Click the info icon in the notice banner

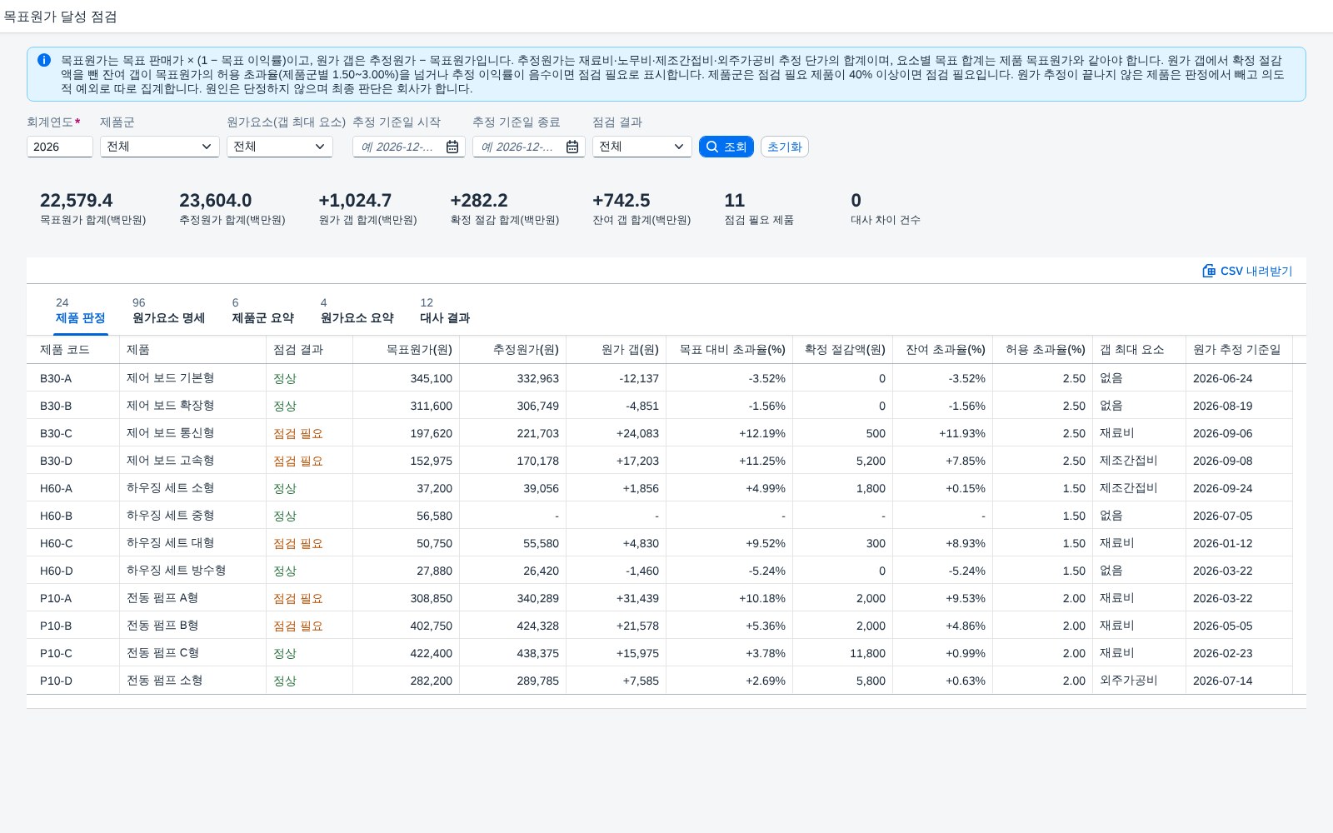pyautogui.click(x=44, y=60)
